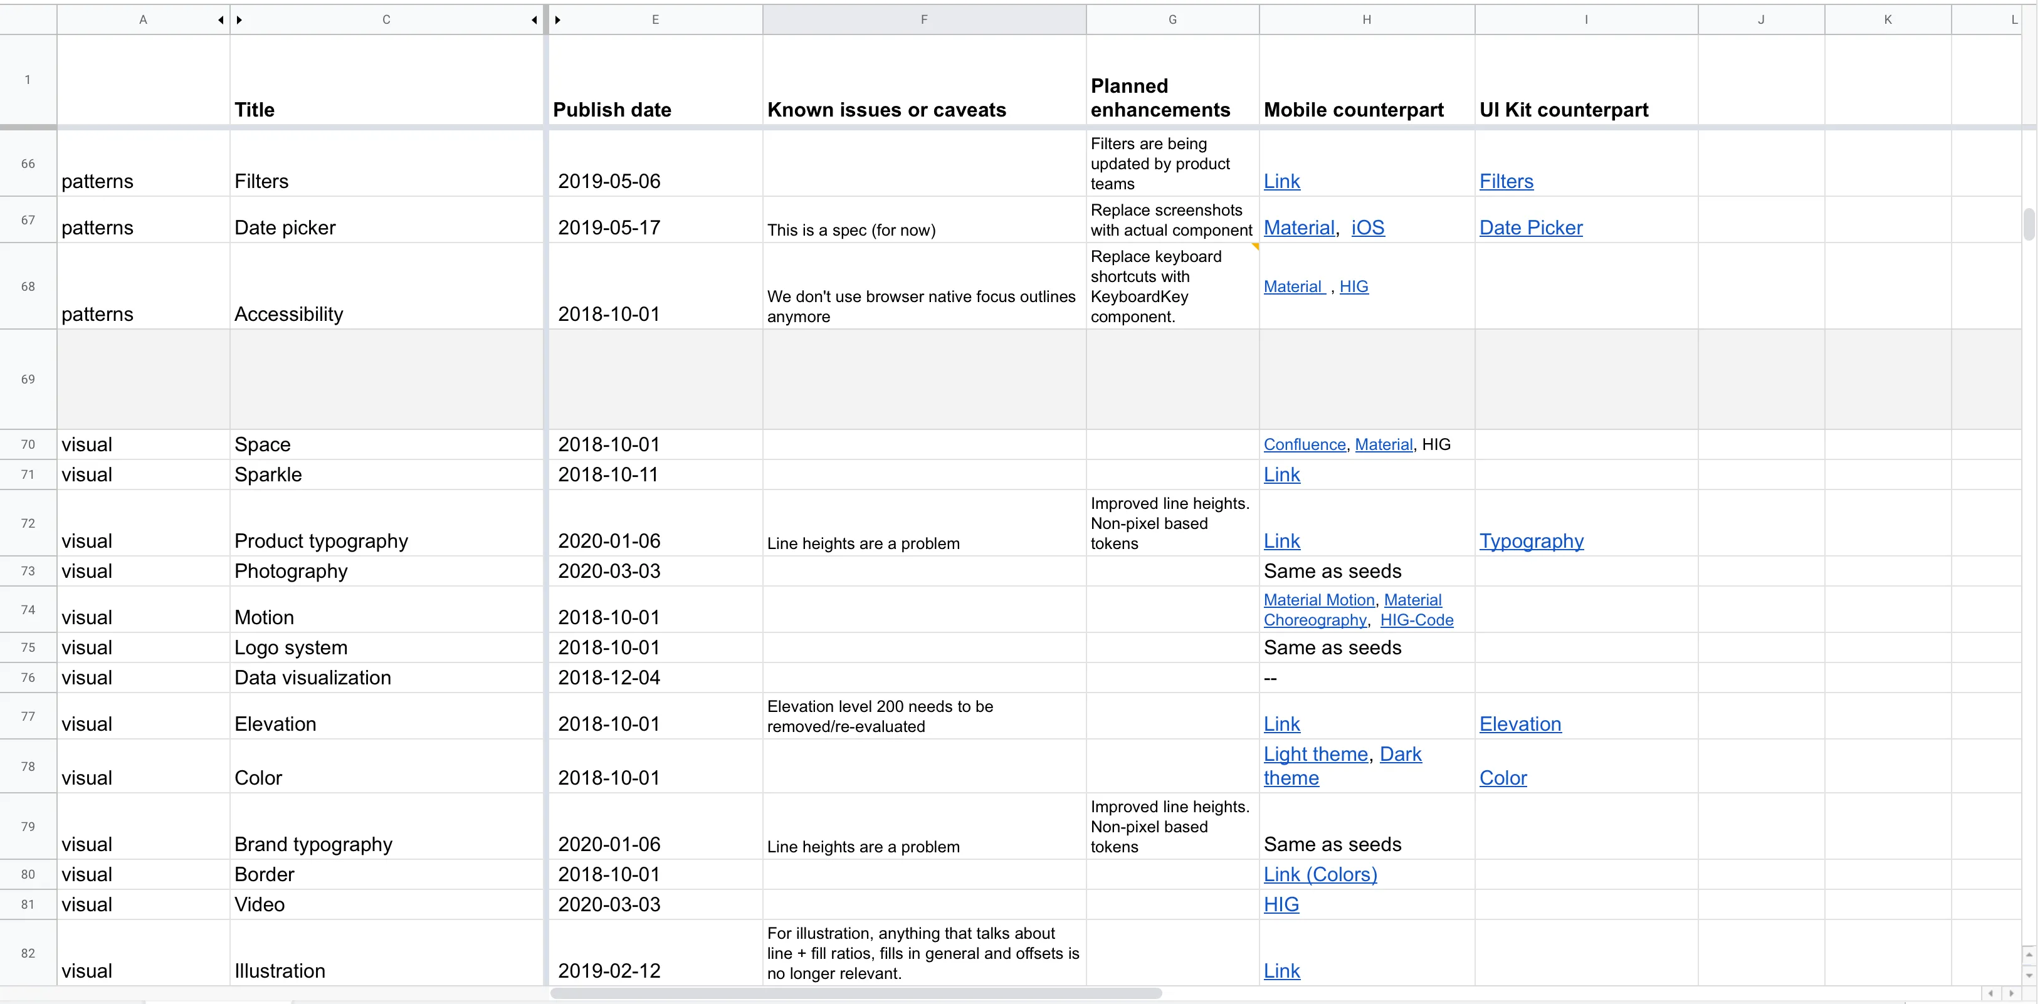Select the row 70 header
Screen dimensions: 2040x1004
click(x=27, y=444)
